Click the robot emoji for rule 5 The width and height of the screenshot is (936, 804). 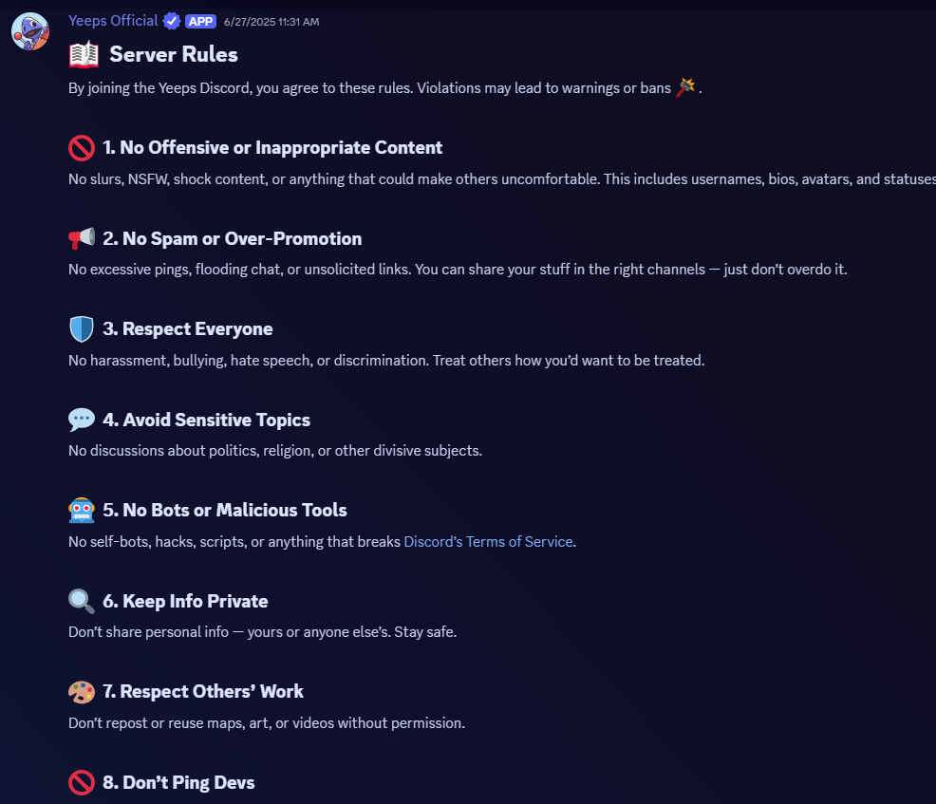[x=82, y=511]
